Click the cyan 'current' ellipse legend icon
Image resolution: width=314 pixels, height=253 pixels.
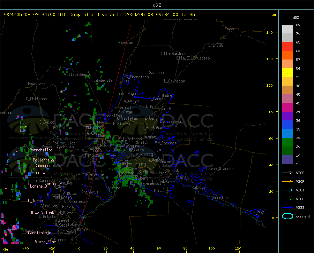[287, 216]
